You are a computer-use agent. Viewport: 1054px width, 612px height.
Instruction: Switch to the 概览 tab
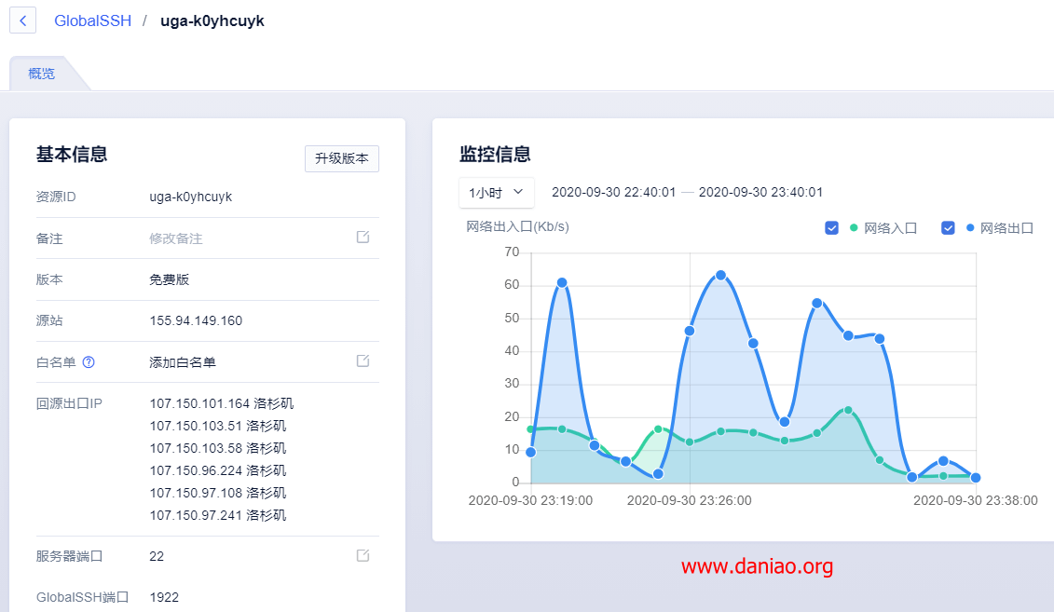(42, 74)
